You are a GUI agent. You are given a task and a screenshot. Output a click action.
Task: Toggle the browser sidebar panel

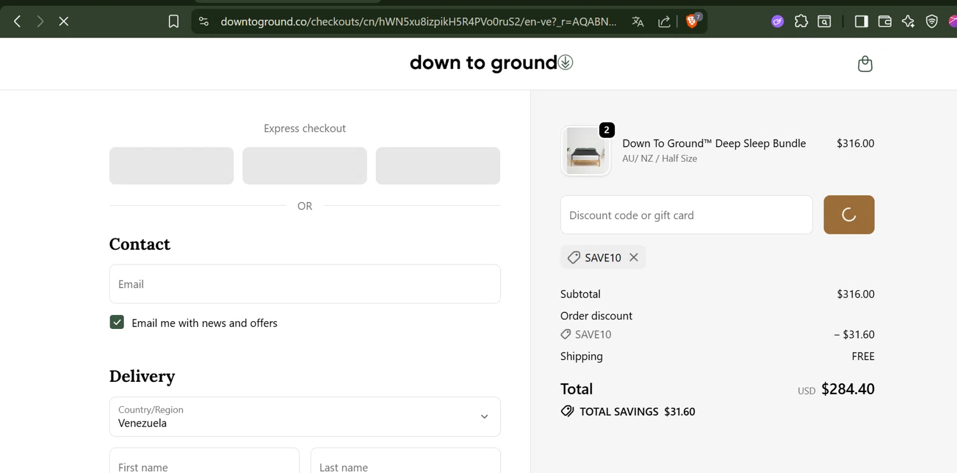[x=861, y=22]
